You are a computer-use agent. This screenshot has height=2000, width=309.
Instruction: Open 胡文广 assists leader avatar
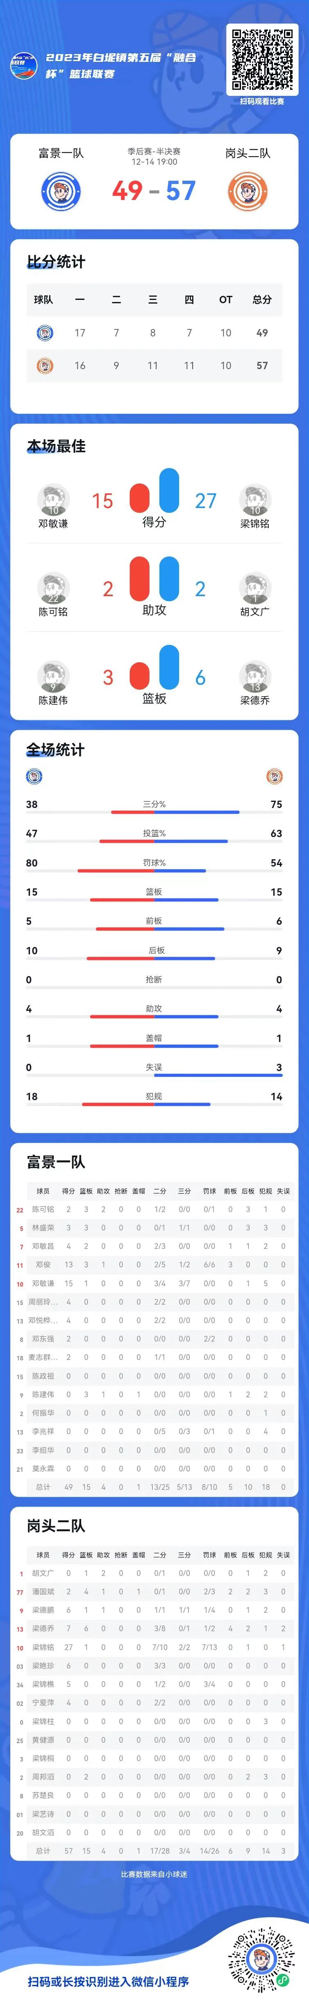click(x=254, y=588)
